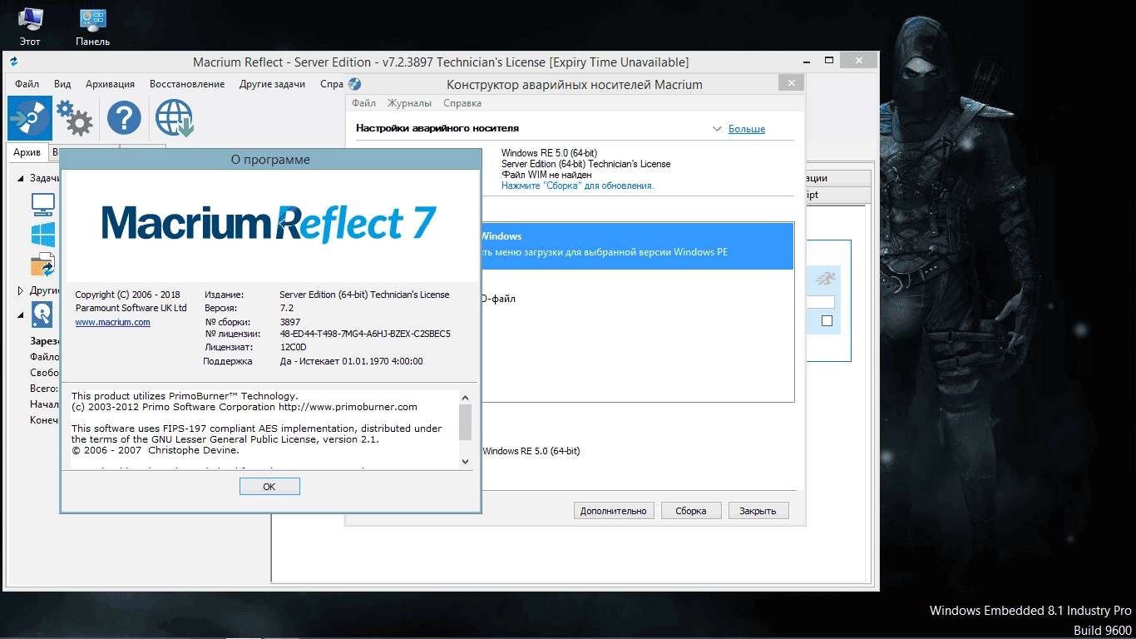Switch to the 'Архив' tab
The height and width of the screenshot is (639, 1136).
coord(27,152)
